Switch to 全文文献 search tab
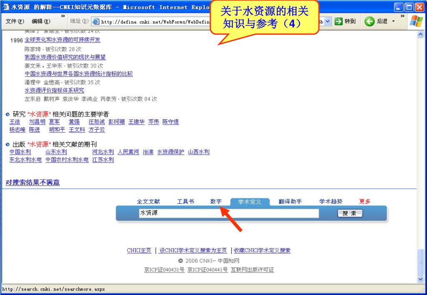The image size is (427, 295). coord(149,202)
